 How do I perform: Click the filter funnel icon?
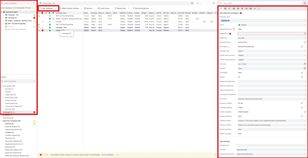(40, 3)
